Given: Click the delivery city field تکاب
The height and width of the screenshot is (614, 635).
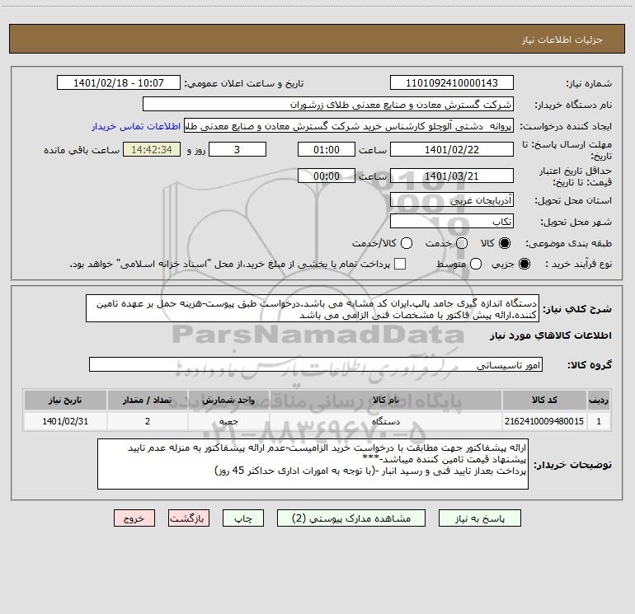Looking at the screenshot, I should pos(452,222).
